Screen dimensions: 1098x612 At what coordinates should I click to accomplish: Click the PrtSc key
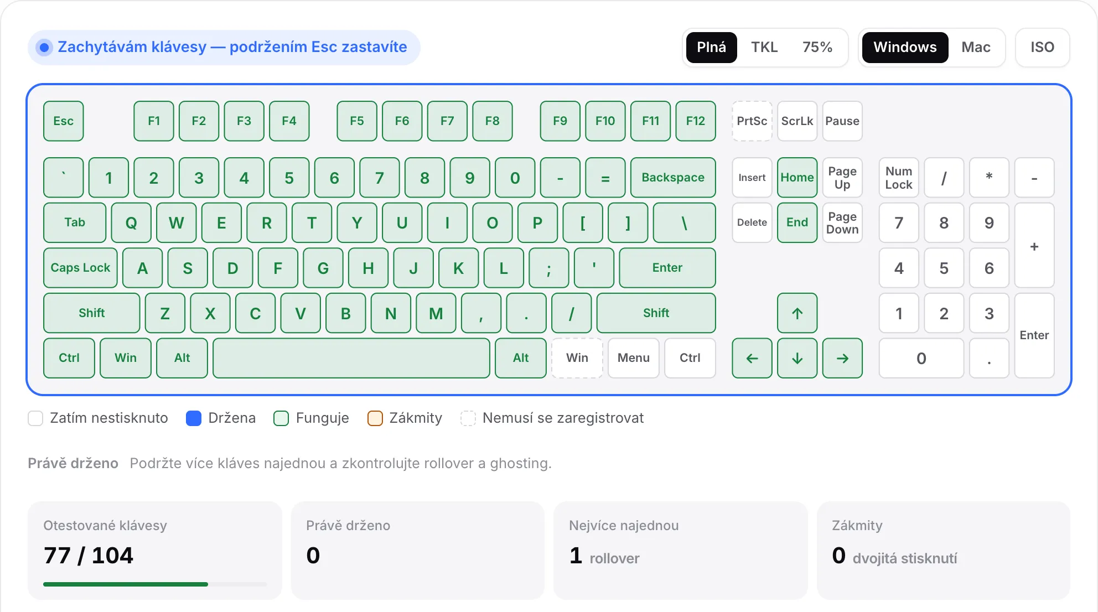[752, 121]
